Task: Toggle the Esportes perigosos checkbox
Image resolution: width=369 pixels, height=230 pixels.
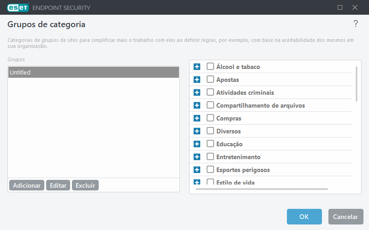Action: click(210, 169)
